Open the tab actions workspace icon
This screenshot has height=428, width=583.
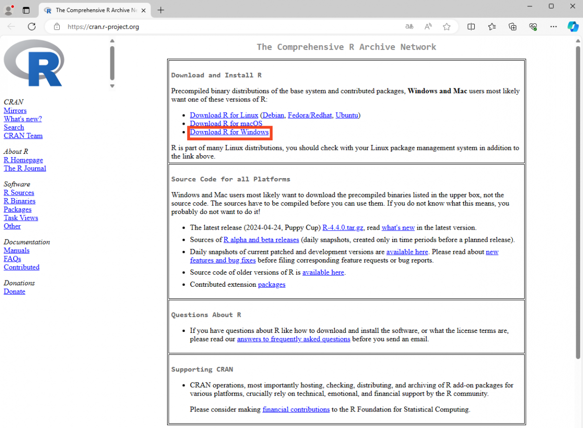26,10
